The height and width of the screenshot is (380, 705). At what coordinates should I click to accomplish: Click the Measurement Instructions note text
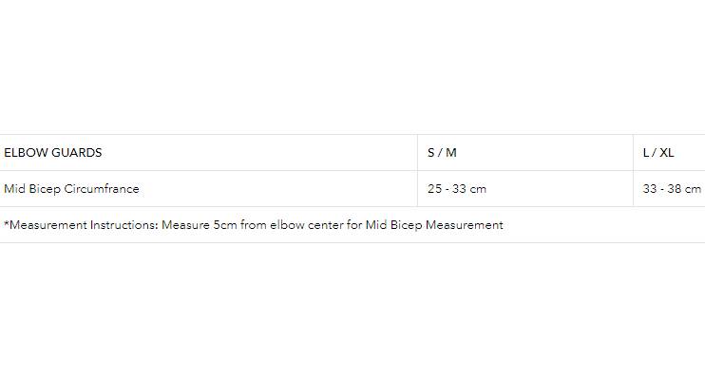tap(253, 225)
